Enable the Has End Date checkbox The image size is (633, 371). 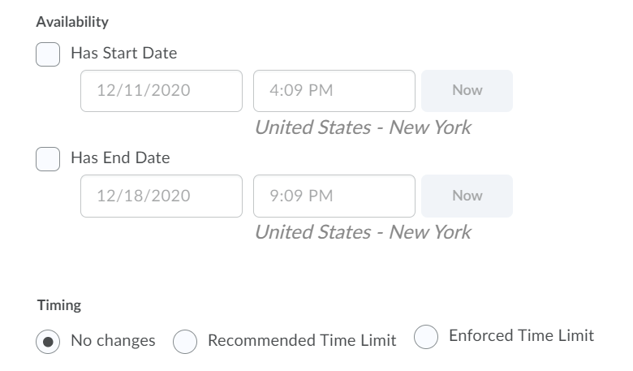click(x=48, y=159)
